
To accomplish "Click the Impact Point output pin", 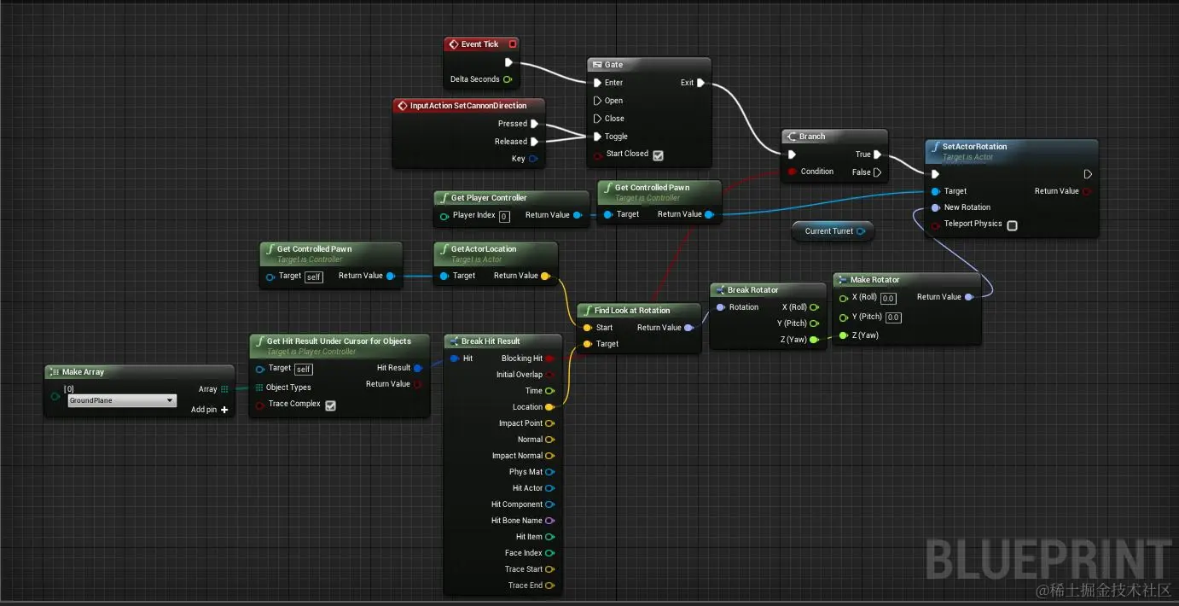I will 549,423.
